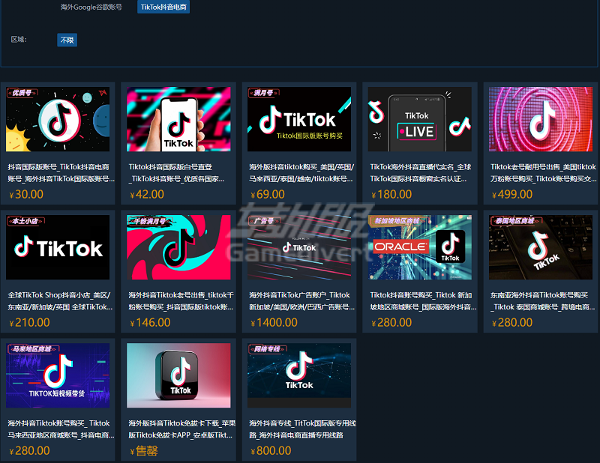Open the hand-holding-phone TikTok thumbnail

point(178,119)
